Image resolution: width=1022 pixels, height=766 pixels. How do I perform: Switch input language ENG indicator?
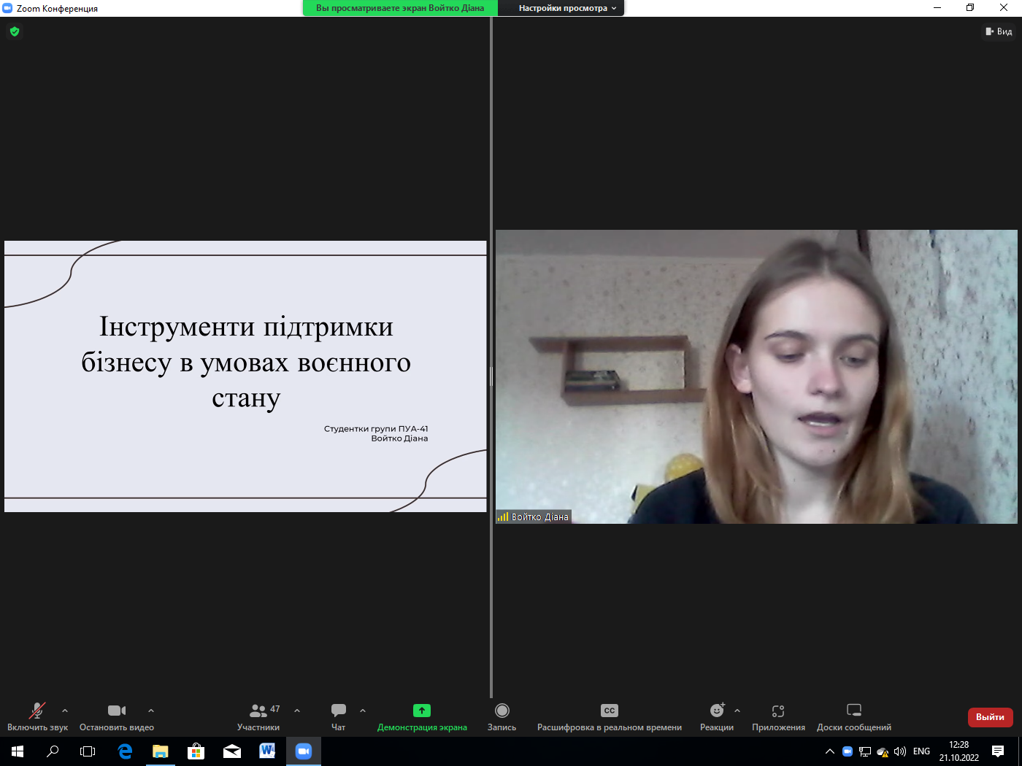(x=922, y=751)
